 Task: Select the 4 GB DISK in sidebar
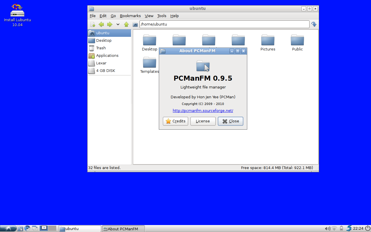click(x=109, y=71)
